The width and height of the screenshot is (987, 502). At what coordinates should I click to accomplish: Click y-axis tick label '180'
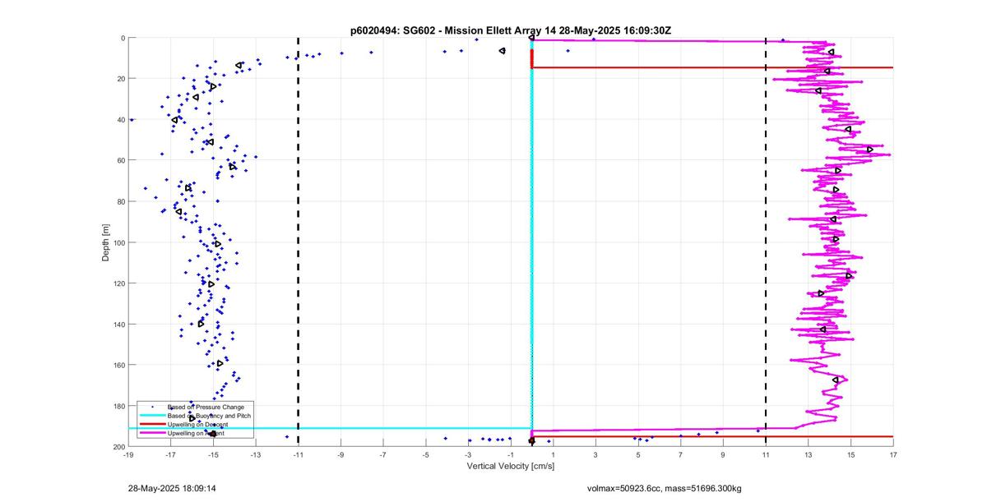[x=118, y=406]
